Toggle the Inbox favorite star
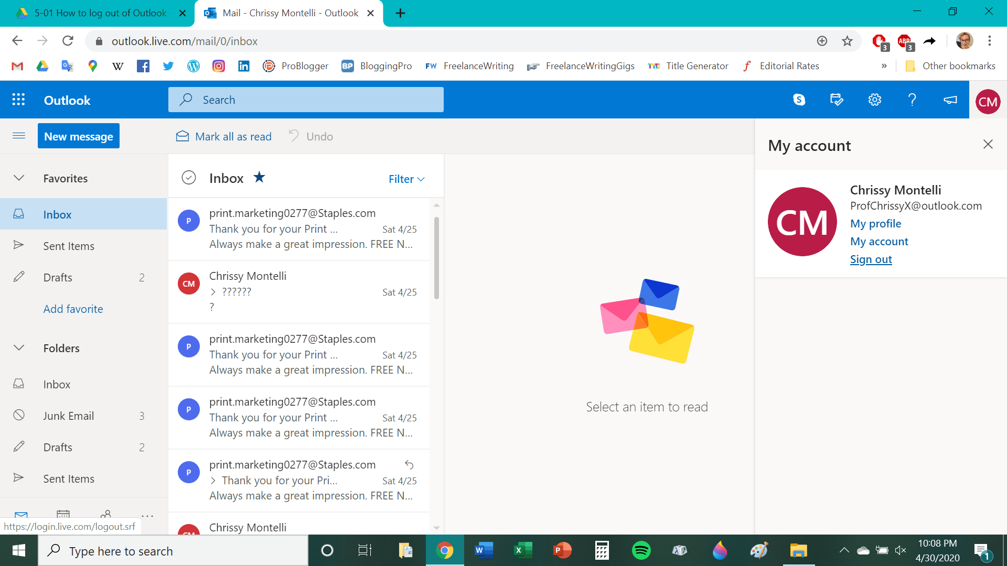The height and width of the screenshot is (566, 1007). pyautogui.click(x=259, y=177)
